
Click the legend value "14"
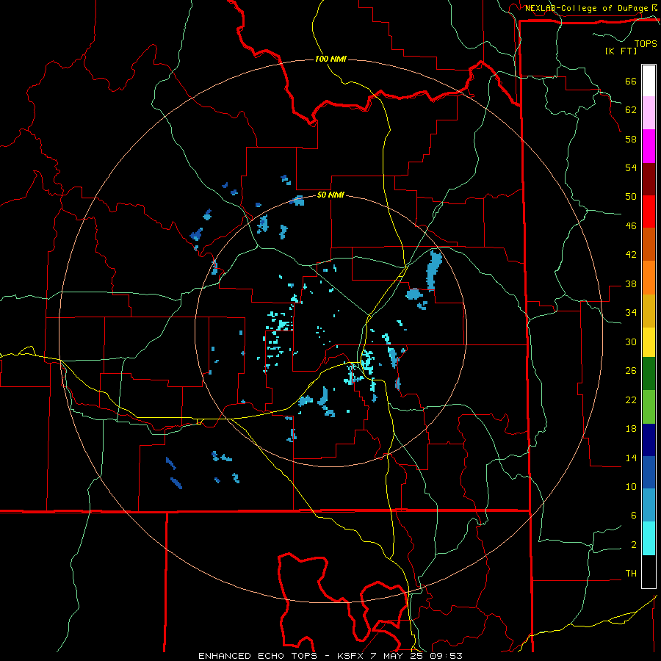tap(631, 458)
